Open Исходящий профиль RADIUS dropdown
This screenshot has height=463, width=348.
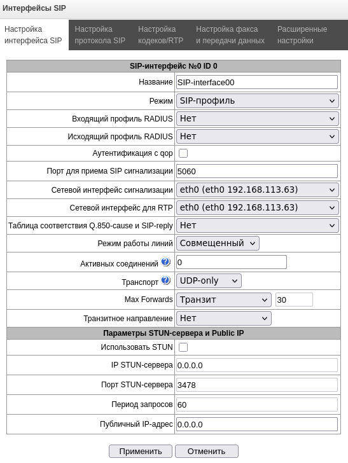257,136
